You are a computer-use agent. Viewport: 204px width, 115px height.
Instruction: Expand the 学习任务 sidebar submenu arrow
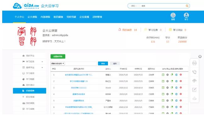[x=42, y=62]
